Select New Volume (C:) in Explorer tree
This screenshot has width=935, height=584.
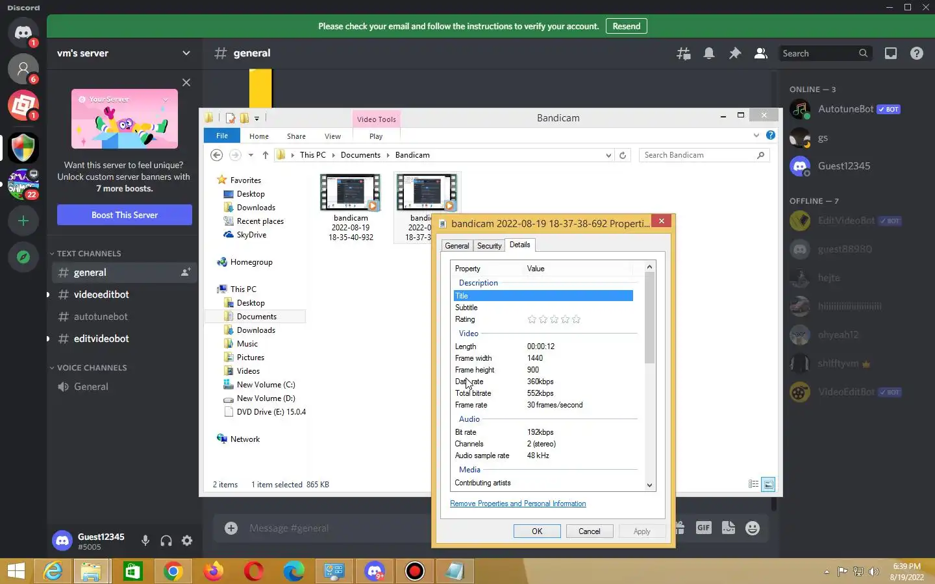point(266,385)
